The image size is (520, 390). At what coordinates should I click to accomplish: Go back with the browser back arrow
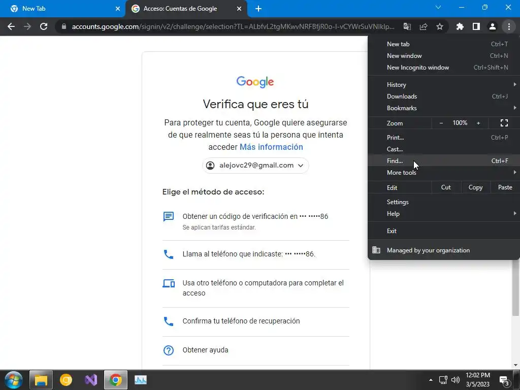tap(11, 26)
